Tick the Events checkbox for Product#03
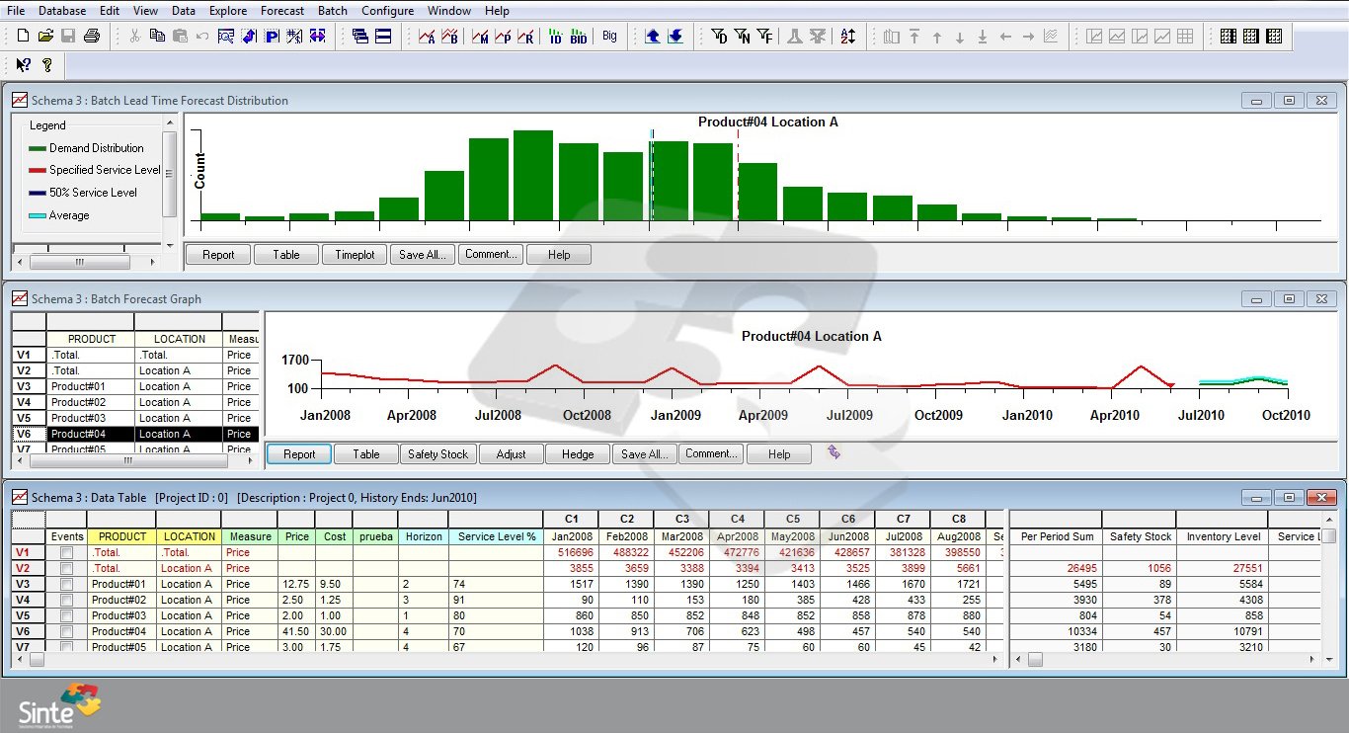1349x733 pixels. tap(66, 616)
